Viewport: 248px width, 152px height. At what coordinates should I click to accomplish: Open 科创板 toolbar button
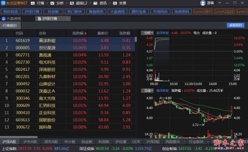pos(53,12)
